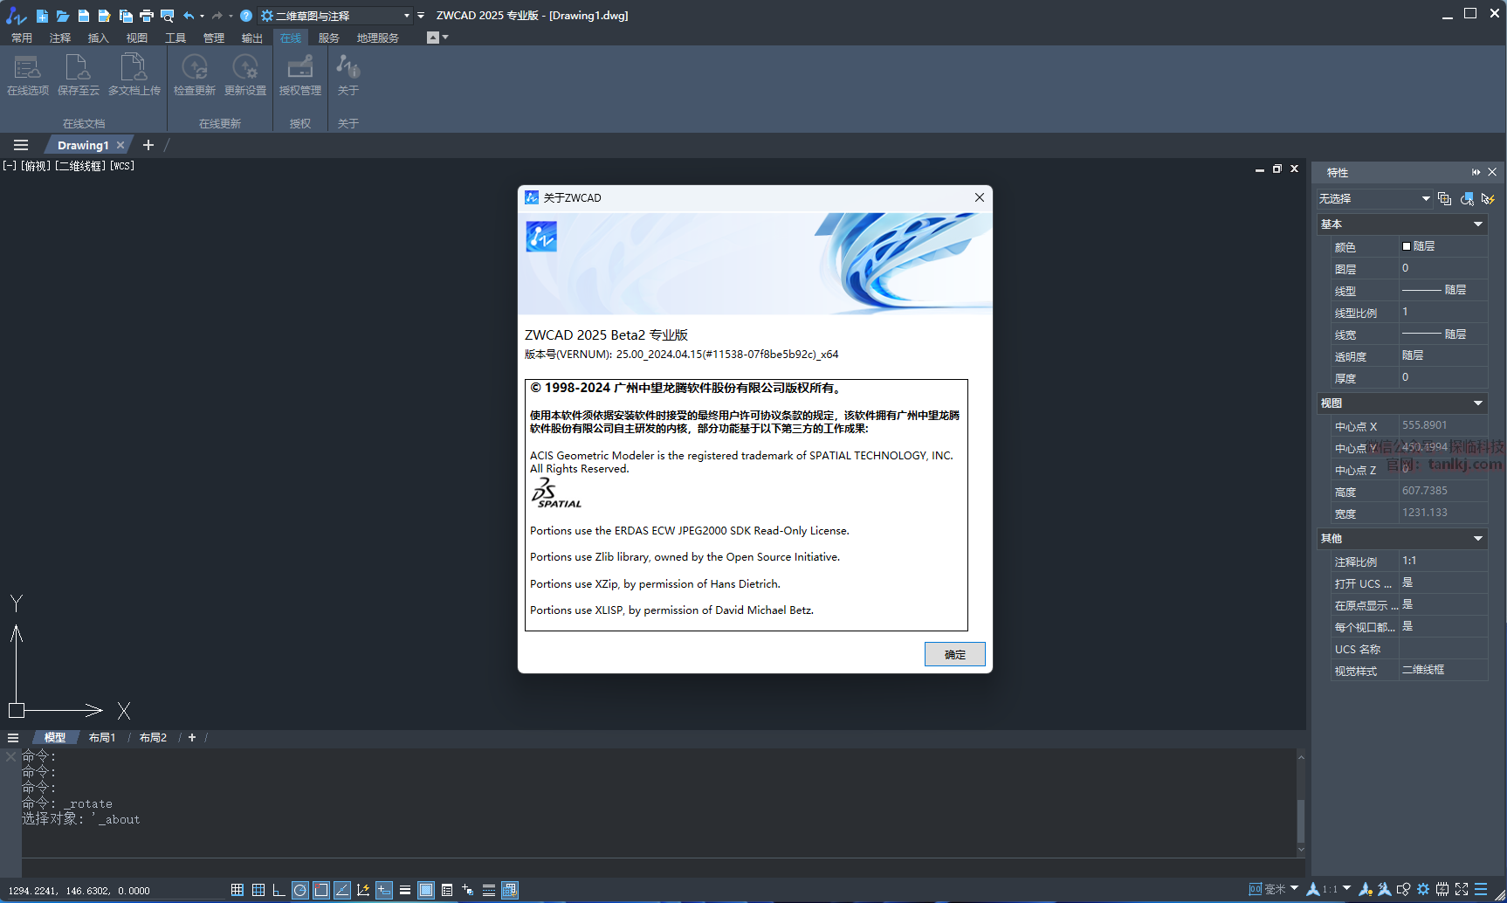Switch to the 常用 ribbon tab
1507x903 pixels.
(22, 38)
